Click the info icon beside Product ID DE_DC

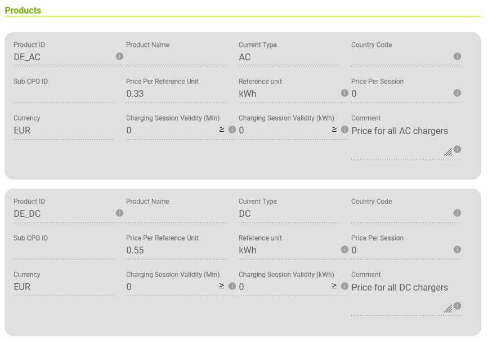point(119,213)
